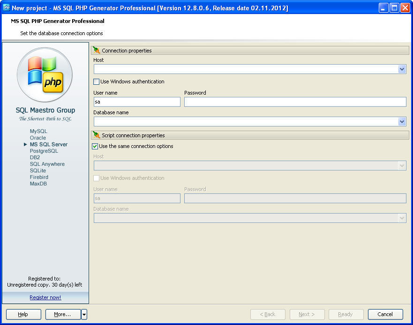Click the More... button

tap(63, 315)
